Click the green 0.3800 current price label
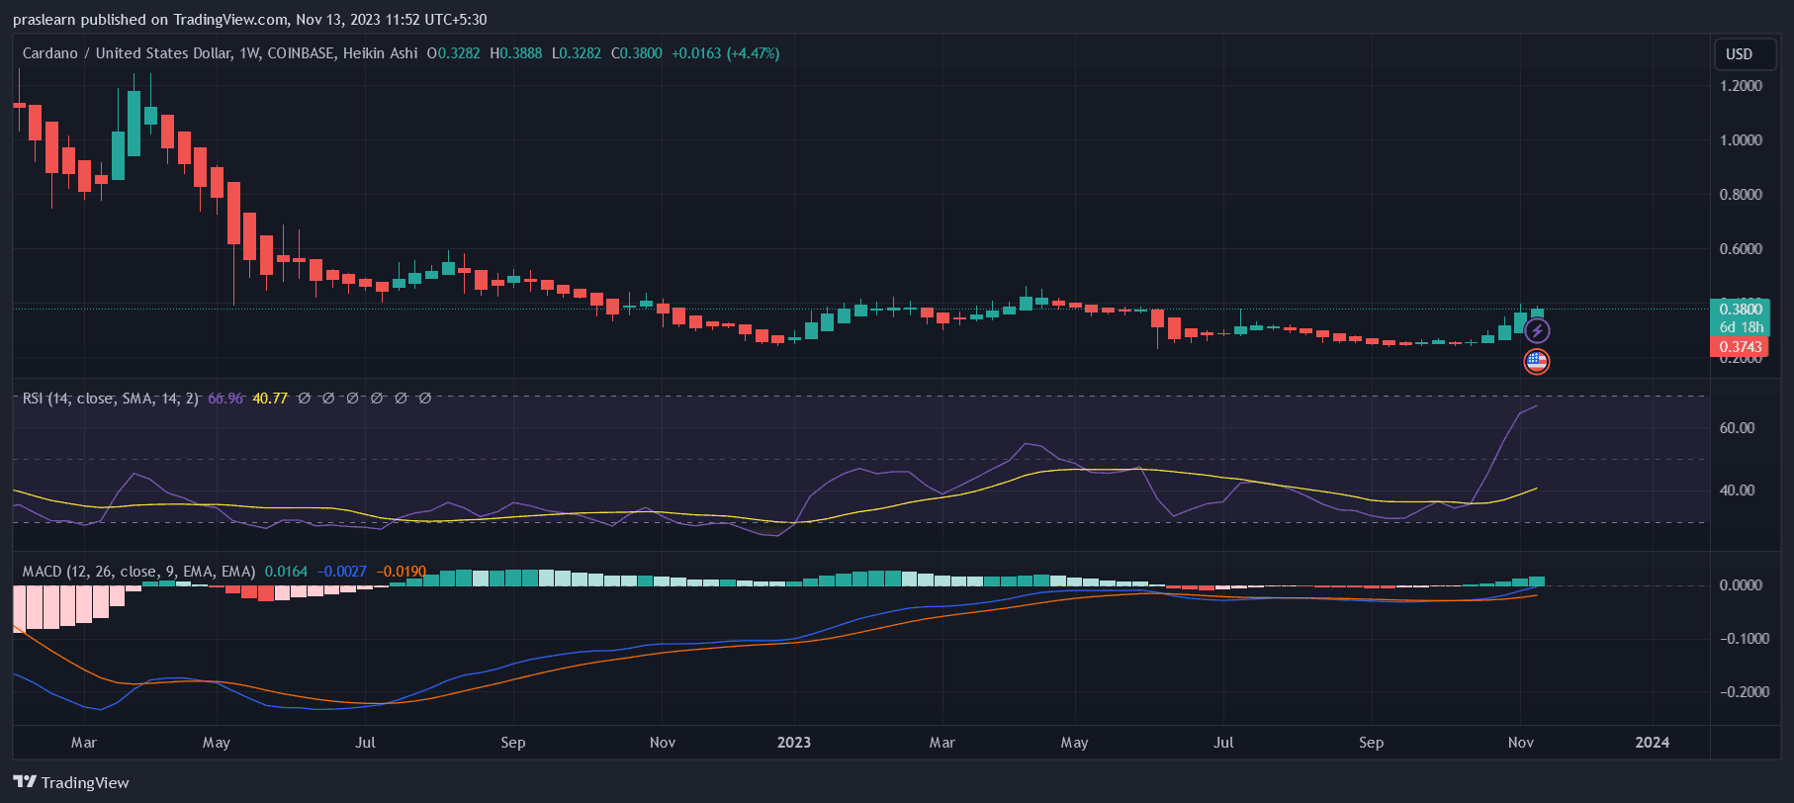This screenshot has height=803, width=1794. click(1741, 310)
